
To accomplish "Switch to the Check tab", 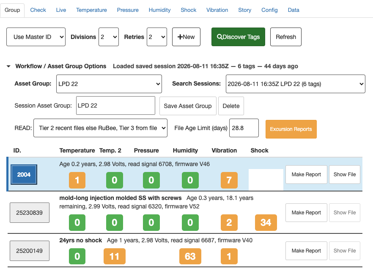I will pyautogui.click(x=38, y=10).
